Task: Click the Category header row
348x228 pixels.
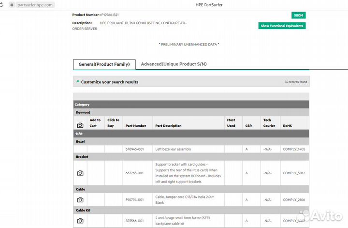Action: pyautogui.click(x=191, y=105)
